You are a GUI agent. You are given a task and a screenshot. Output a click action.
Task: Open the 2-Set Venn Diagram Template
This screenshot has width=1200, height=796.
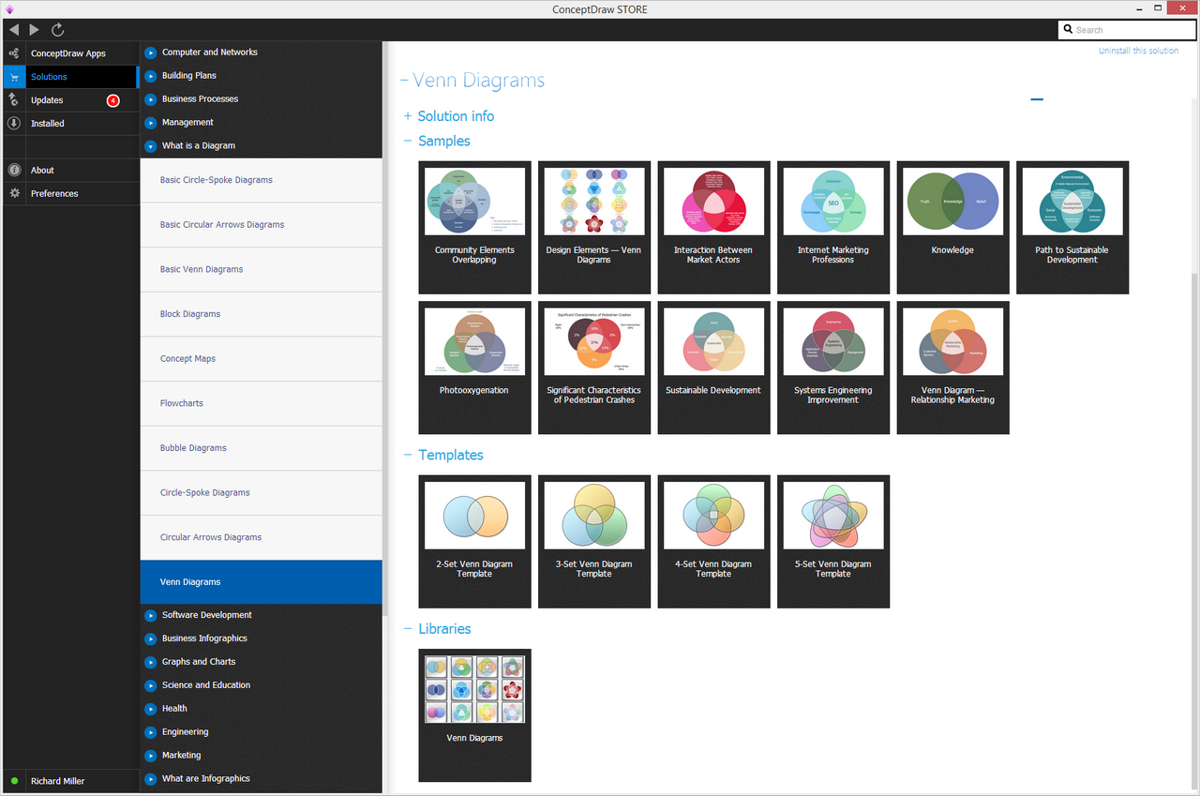click(474, 542)
